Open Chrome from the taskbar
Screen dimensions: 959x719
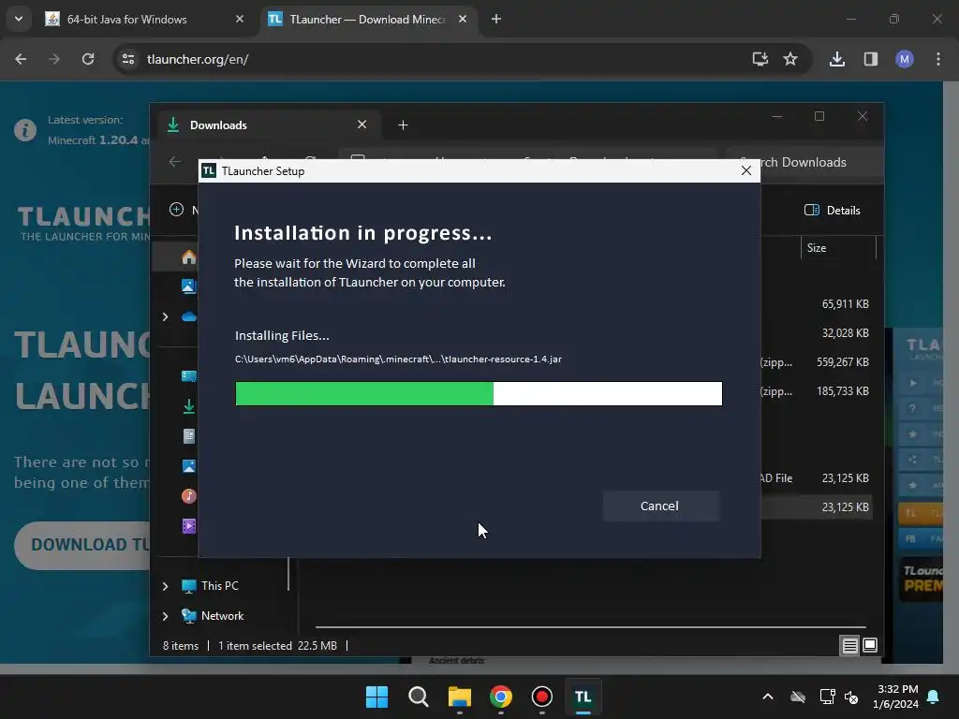(501, 697)
